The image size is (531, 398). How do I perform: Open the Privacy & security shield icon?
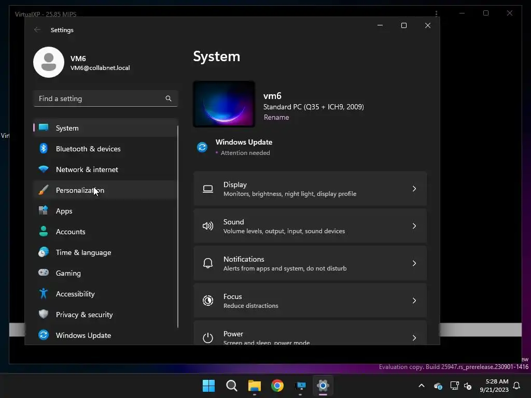click(x=44, y=314)
